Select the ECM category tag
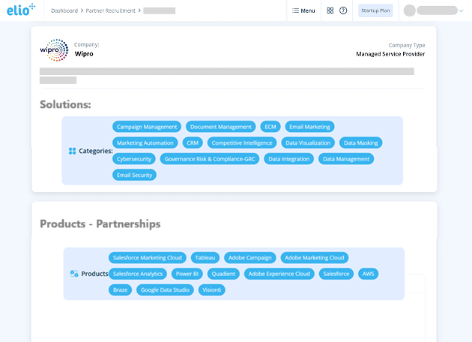 [270, 127]
